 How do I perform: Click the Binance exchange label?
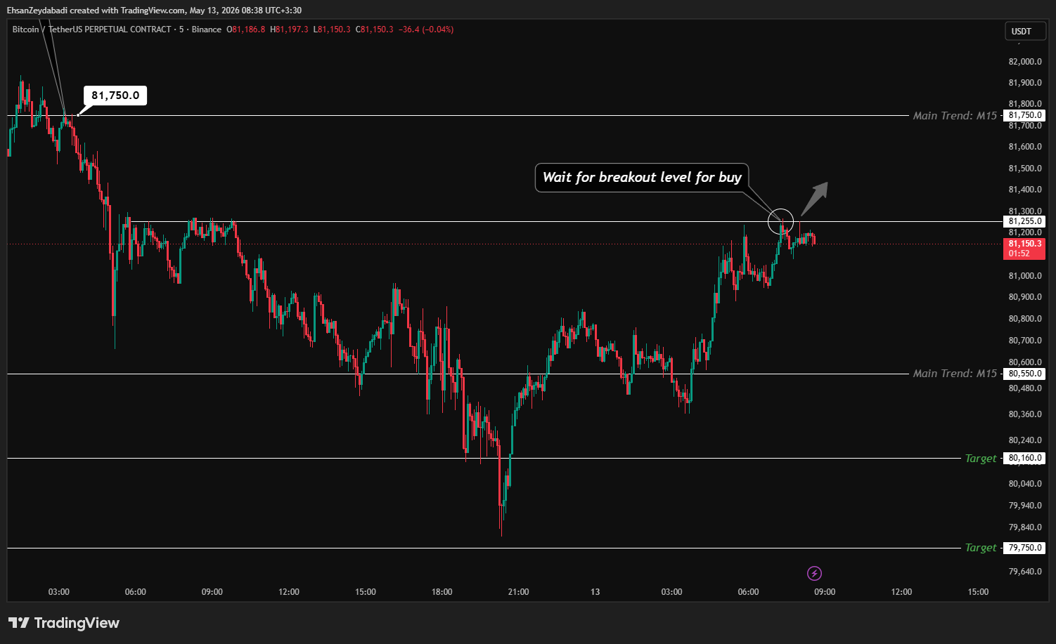point(206,29)
